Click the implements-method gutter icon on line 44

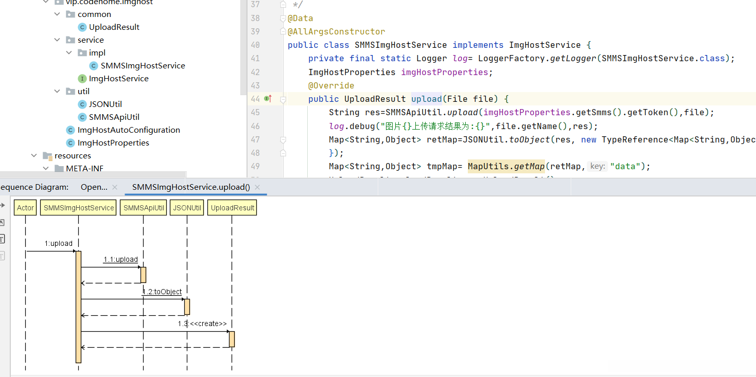pos(268,99)
